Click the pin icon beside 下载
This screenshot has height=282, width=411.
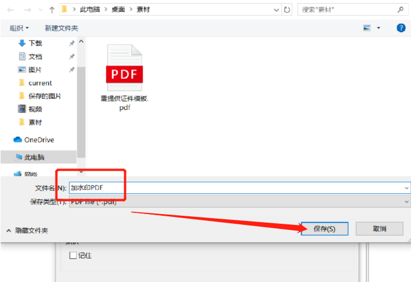(72, 43)
